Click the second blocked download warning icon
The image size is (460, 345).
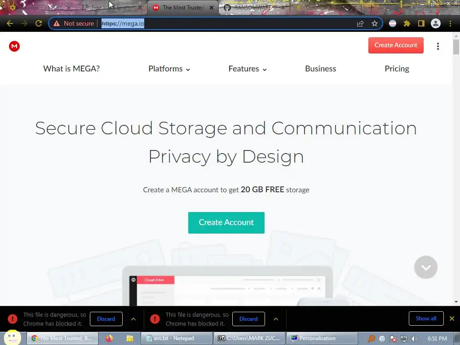(155, 318)
